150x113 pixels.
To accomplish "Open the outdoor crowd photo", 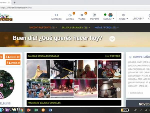I will pos(38,89).
